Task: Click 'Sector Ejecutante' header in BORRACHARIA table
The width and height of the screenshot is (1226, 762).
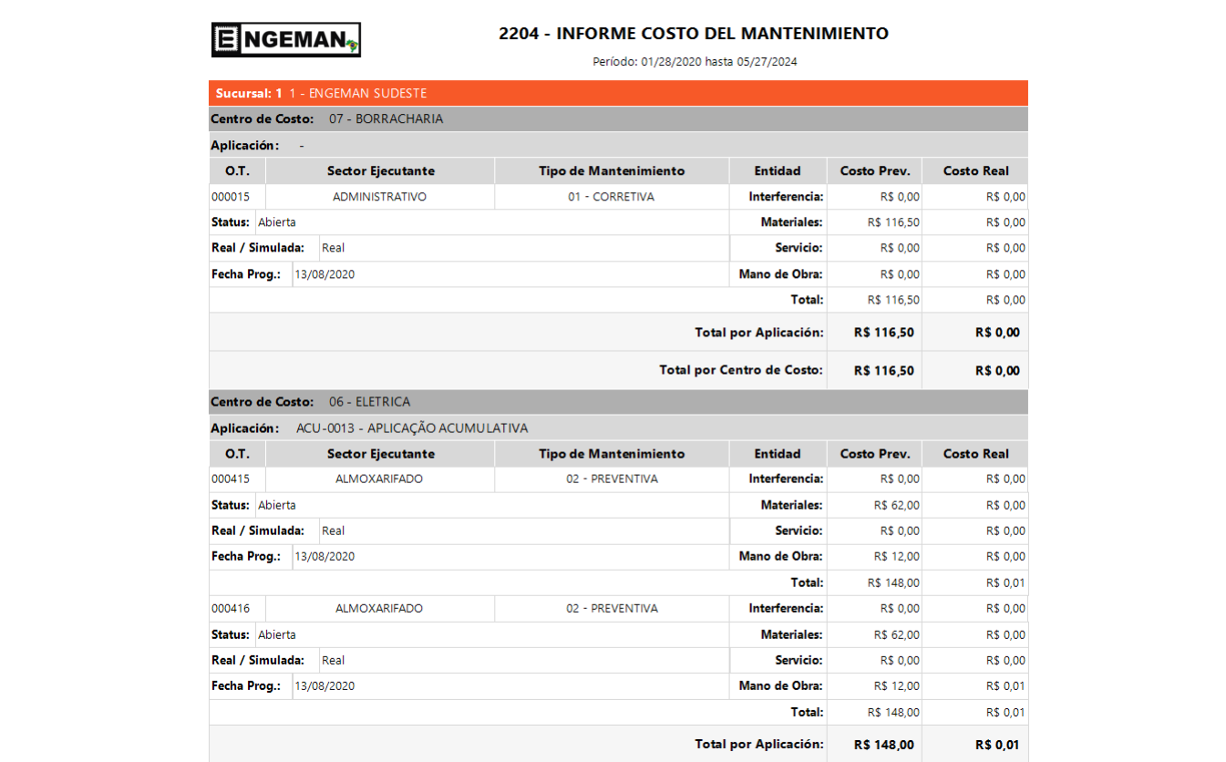Action: (x=380, y=170)
